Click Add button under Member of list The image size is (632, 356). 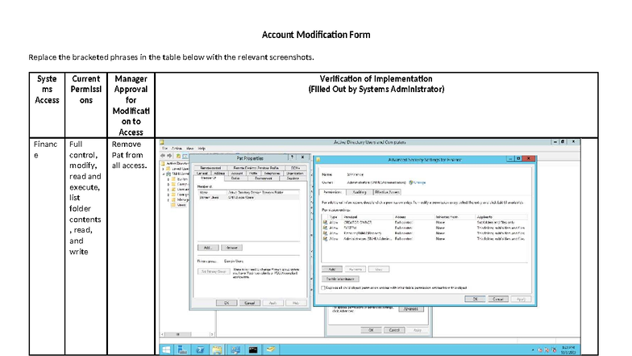[x=206, y=247]
